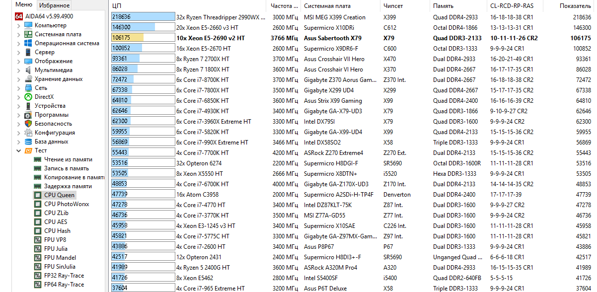The height and width of the screenshot is (292, 597).
Task: Click the Сервер icon in tree
Action: click(x=28, y=52)
